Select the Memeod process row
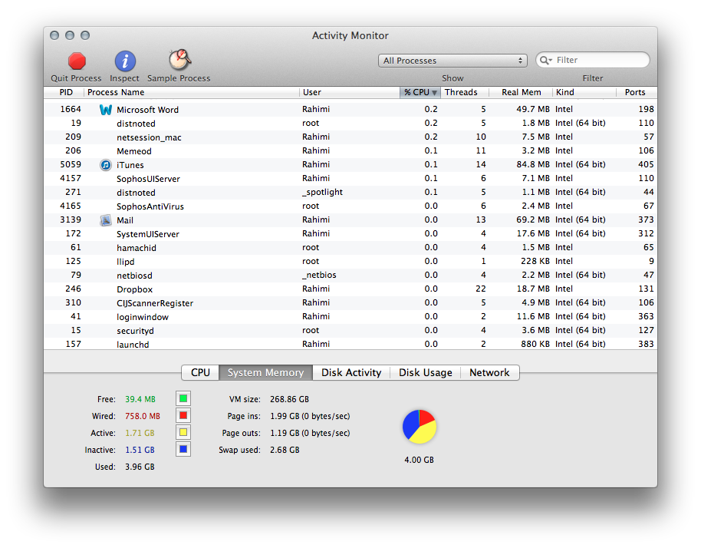This screenshot has height=548, width=701. pos(350,151)
